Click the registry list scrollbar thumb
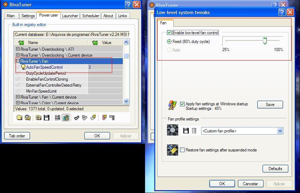Viewport: 300px width, 193px height. [x=126, y=56]
